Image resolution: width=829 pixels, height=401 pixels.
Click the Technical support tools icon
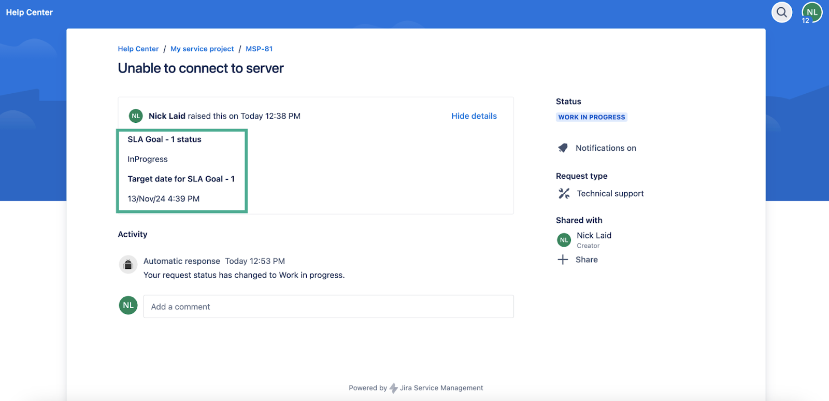(x=564, y=193)
